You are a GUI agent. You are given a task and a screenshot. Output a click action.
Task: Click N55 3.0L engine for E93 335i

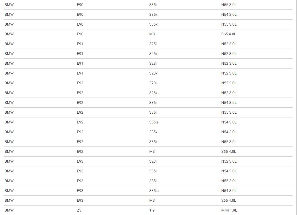pos(229,181)
